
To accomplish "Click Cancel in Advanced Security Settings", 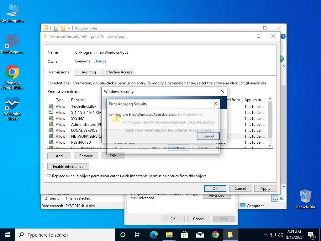I will pos(240,189).
